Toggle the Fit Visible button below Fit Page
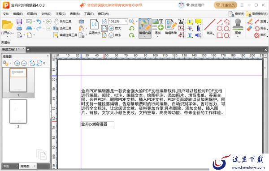The height and width of the screenshot is (171, 269). [104, 35]
